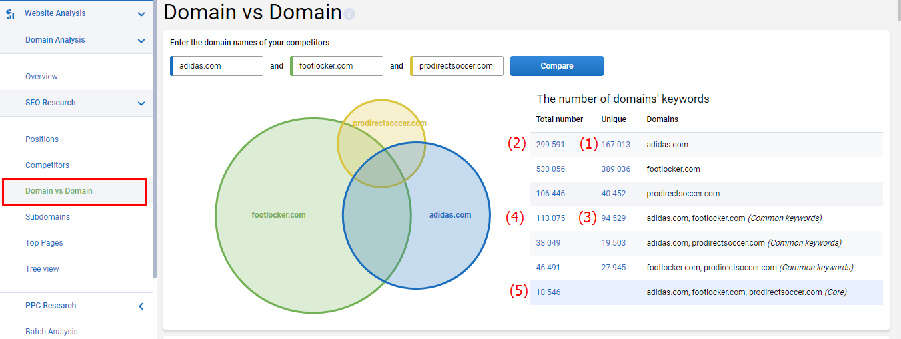
Task: Open Positions in the sidebar
Action: tap(42, 139)
